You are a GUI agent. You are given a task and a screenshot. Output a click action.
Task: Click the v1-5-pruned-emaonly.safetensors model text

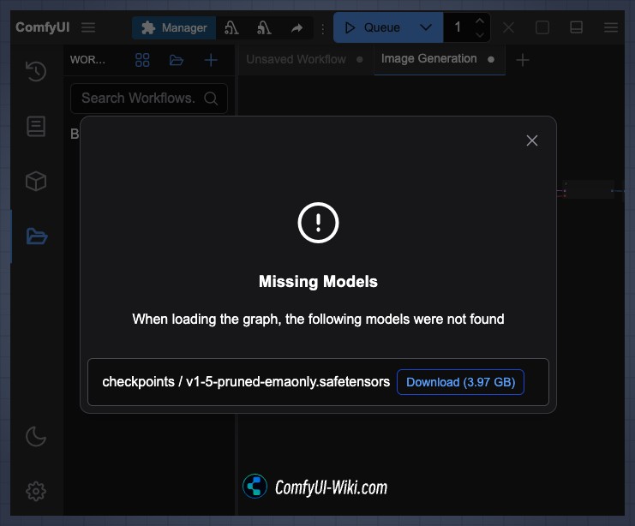point(288,382)
